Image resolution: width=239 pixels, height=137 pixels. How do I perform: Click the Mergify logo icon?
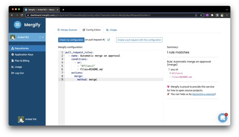[18, 25]
